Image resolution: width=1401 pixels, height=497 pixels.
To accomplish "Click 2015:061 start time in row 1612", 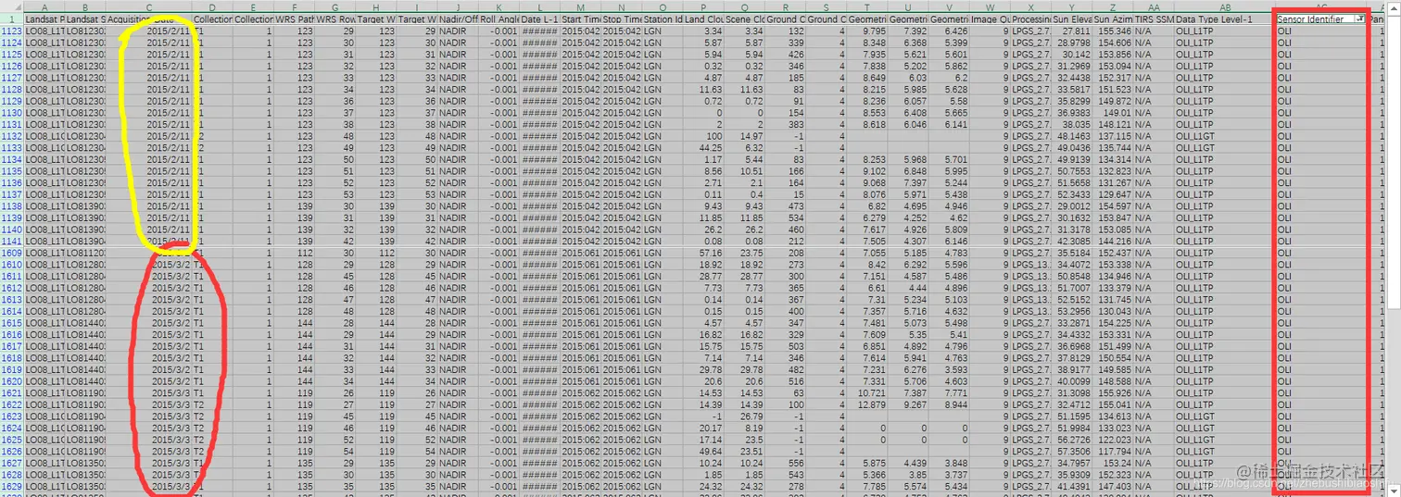I will (580, 287).
